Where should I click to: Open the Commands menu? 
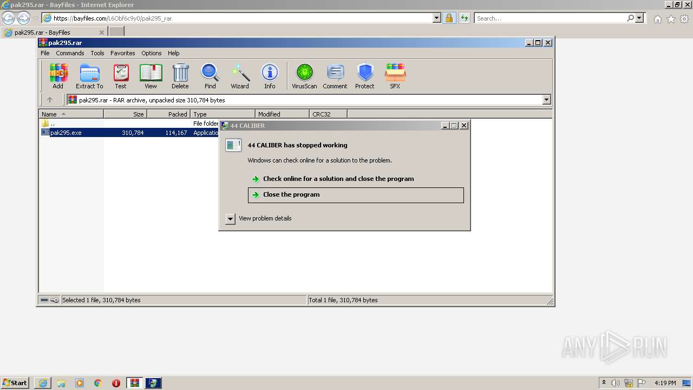[70, 53]
